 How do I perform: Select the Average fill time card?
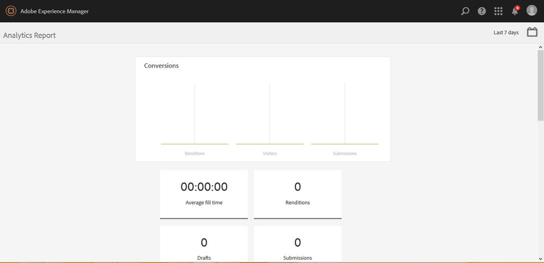click(204, 194)
